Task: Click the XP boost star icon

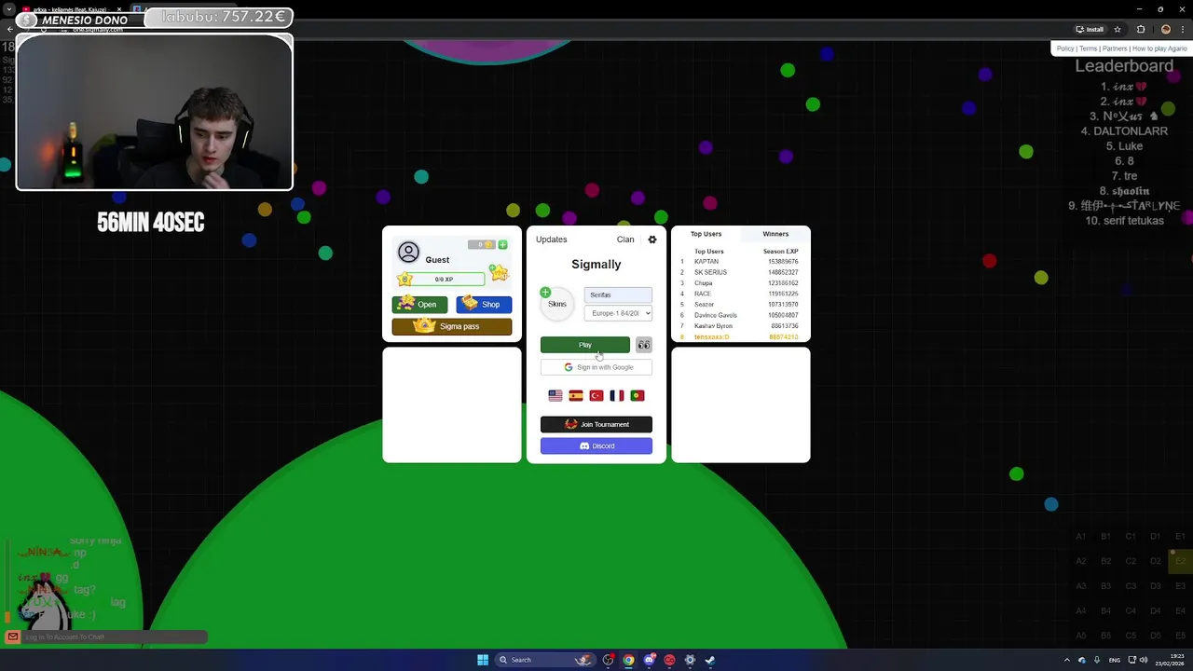Action: pyautogui.click(x=500, y=272)
